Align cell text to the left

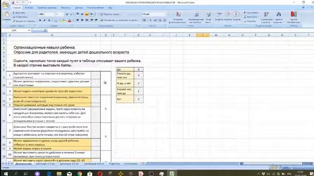pos(78,20)
